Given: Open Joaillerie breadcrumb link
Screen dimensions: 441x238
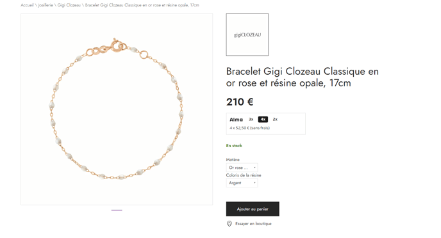Looking at the screenshot, I should tap(46, 5).
